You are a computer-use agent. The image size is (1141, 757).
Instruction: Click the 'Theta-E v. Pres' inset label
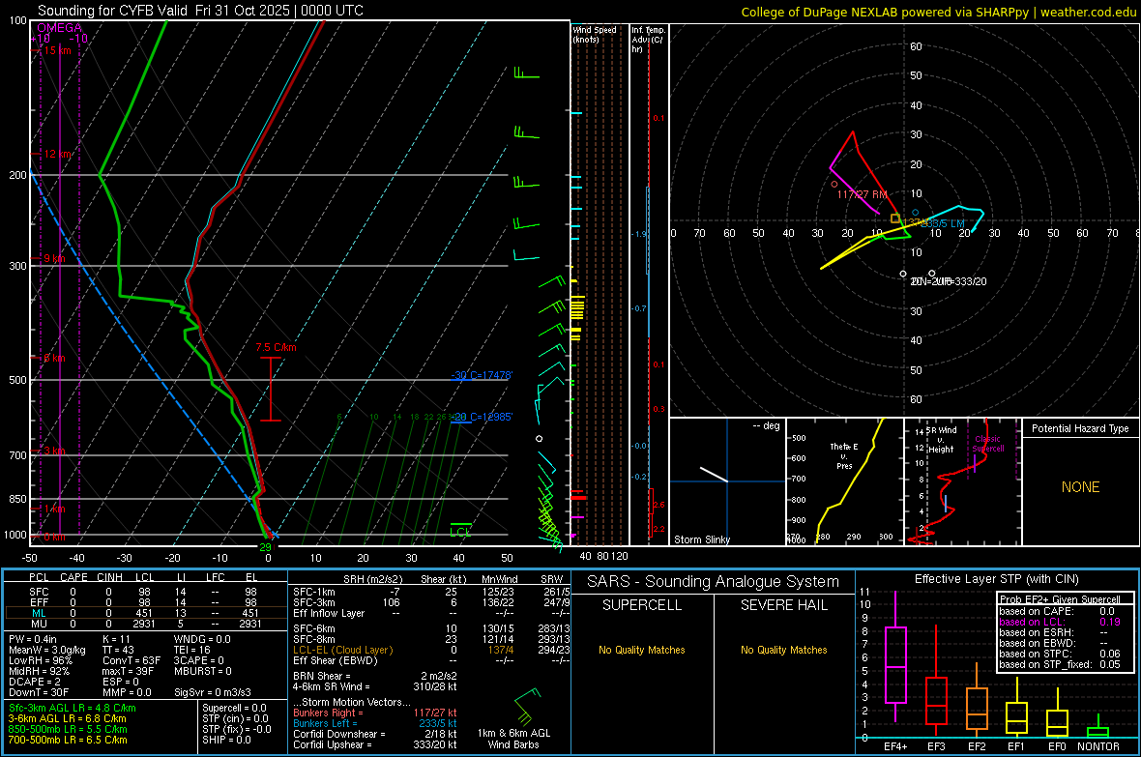(843, 455)
